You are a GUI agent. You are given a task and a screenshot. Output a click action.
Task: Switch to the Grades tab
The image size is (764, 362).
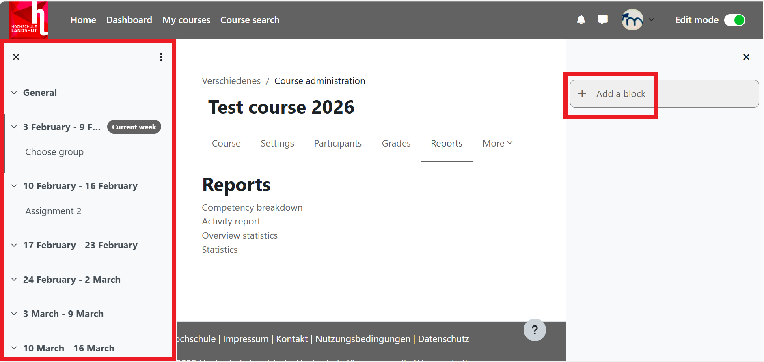pos(396,144)
